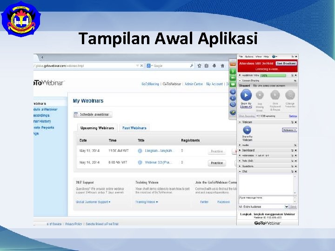Image resolution: width=335 pixels, height=251 pixels.
Task: Open the Screen dropdown under Show My
Action: 246,106
